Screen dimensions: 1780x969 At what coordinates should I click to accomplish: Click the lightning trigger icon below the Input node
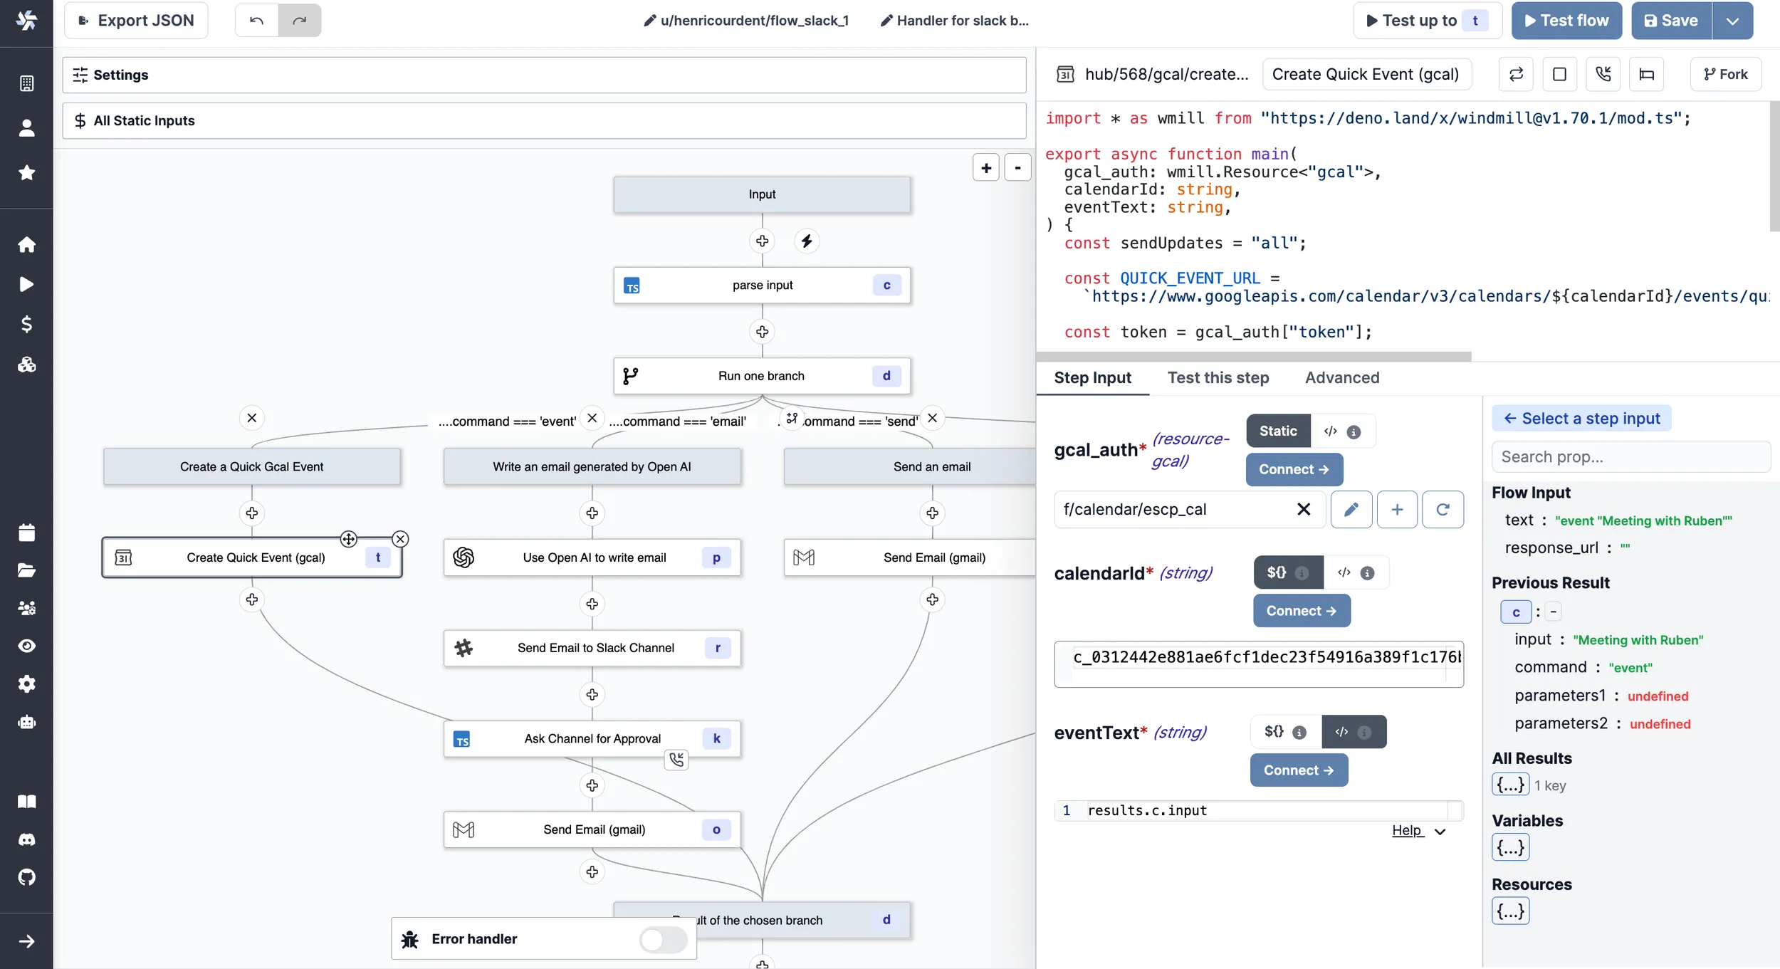click(x=806, y=241)
